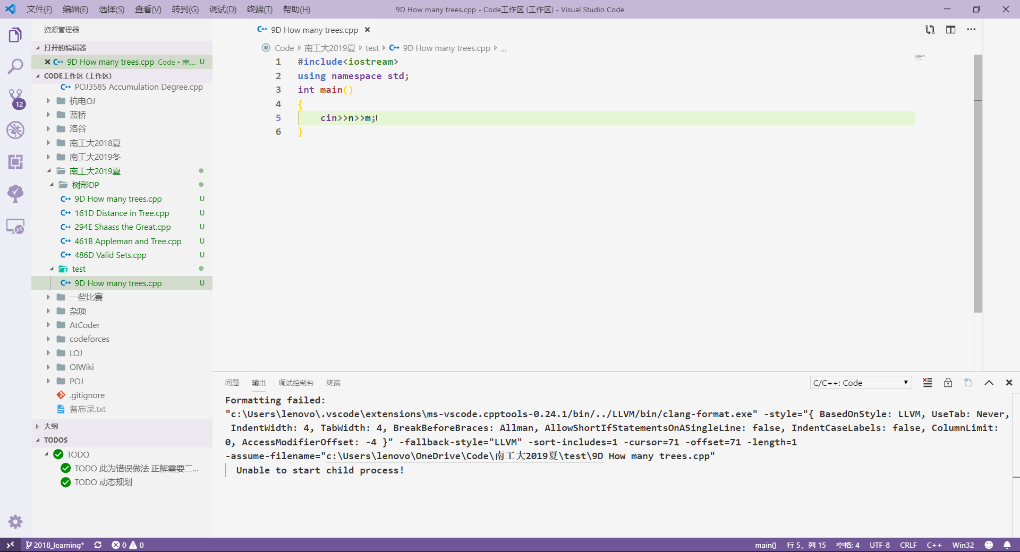1020x552 pixels.
Task: Split the editor using the split icon
Action: [951, 30]
